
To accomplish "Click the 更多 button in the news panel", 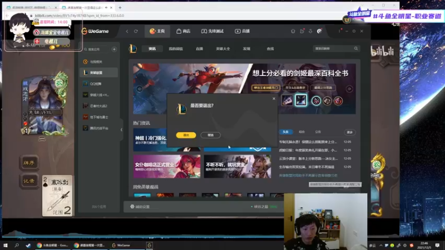I will (x=350, y=132).
